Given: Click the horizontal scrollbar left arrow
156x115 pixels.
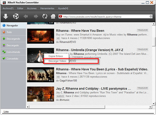Looking at the screenshot, I should 28,107.
